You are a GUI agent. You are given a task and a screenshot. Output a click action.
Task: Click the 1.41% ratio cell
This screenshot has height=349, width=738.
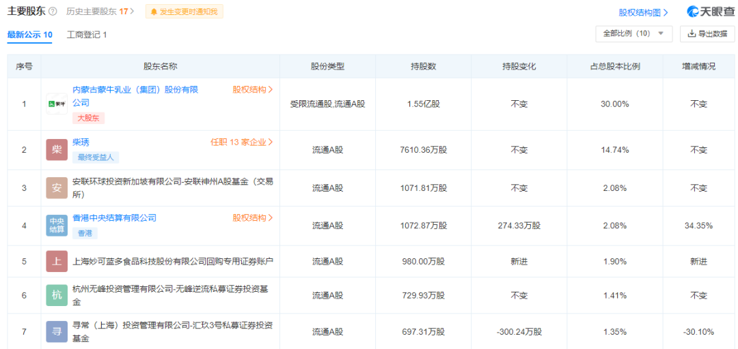tap(615, 296)
